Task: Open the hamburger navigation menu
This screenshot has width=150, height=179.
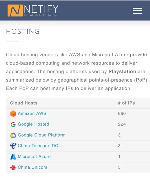Action: click(137, 11)
